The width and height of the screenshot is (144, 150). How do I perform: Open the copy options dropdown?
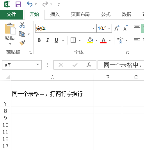point(28,34)
